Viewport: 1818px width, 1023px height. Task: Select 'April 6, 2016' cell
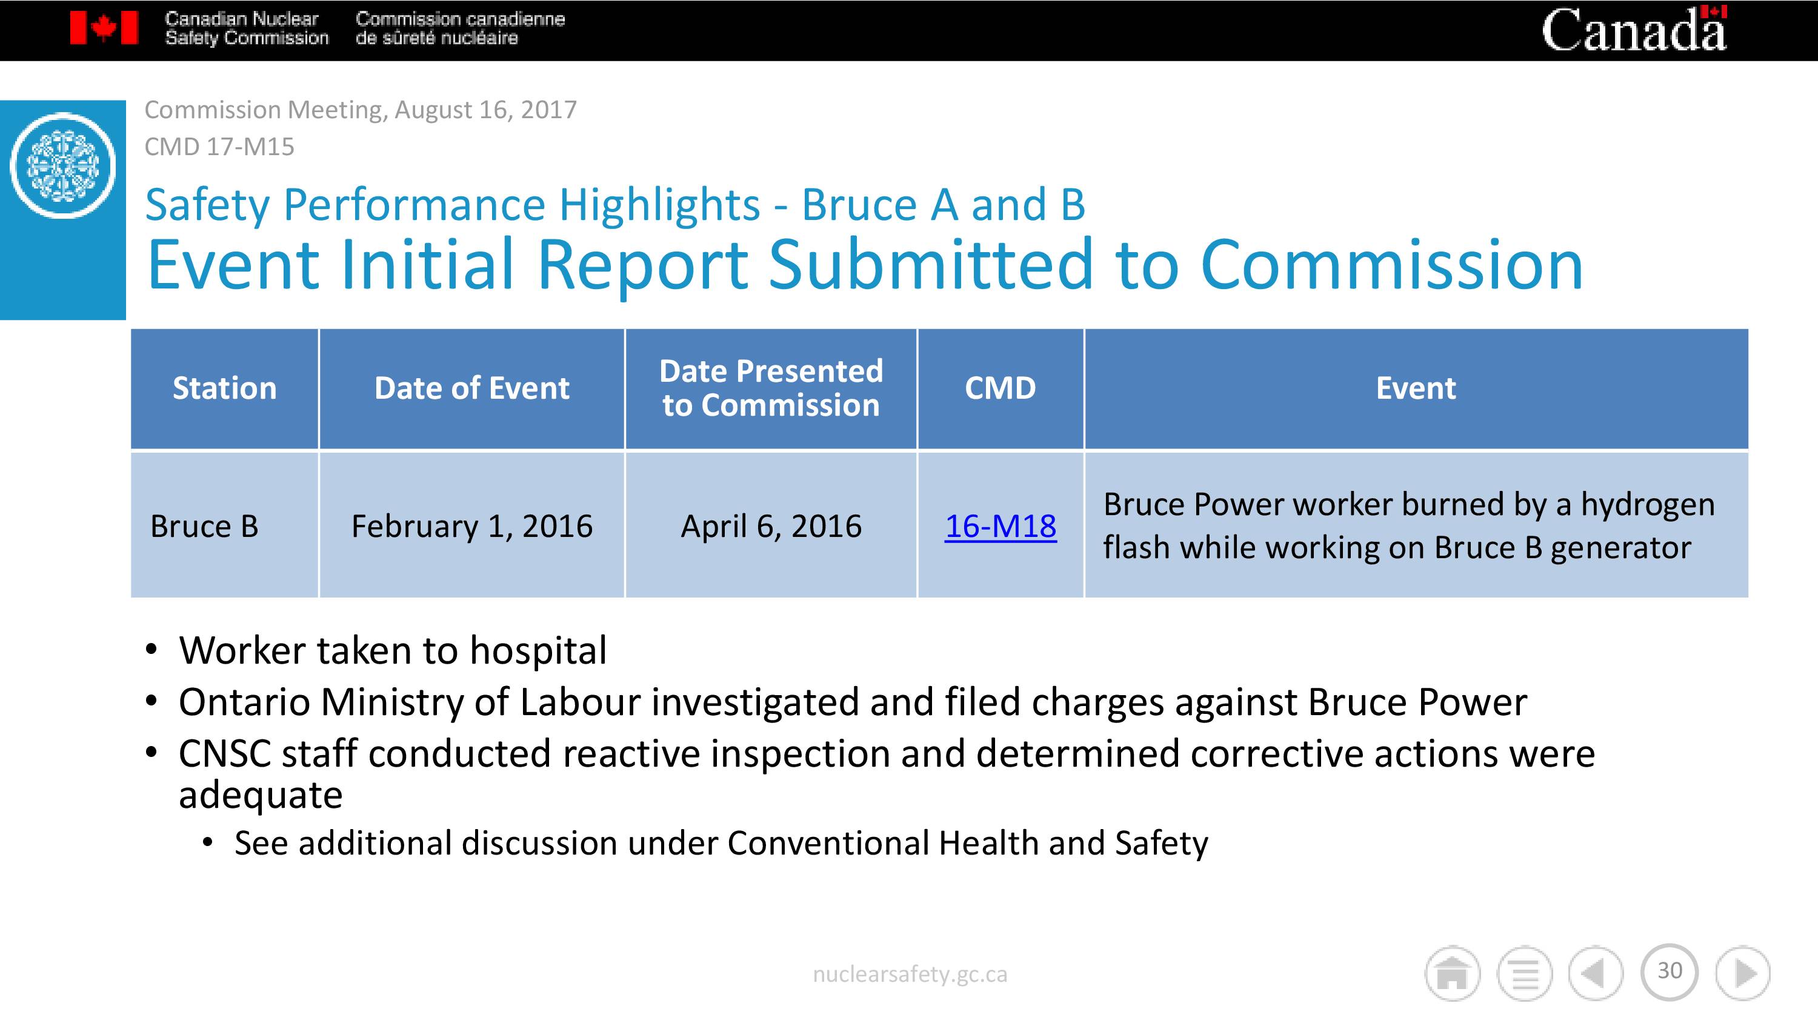[771, 525]
